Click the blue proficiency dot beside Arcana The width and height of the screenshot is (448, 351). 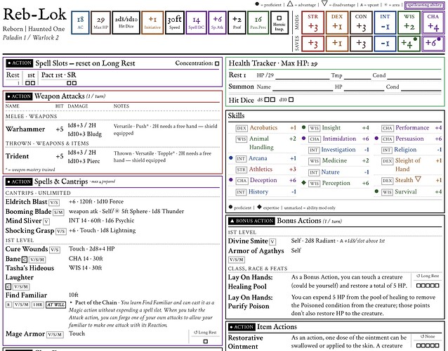(x=231, y=158)
